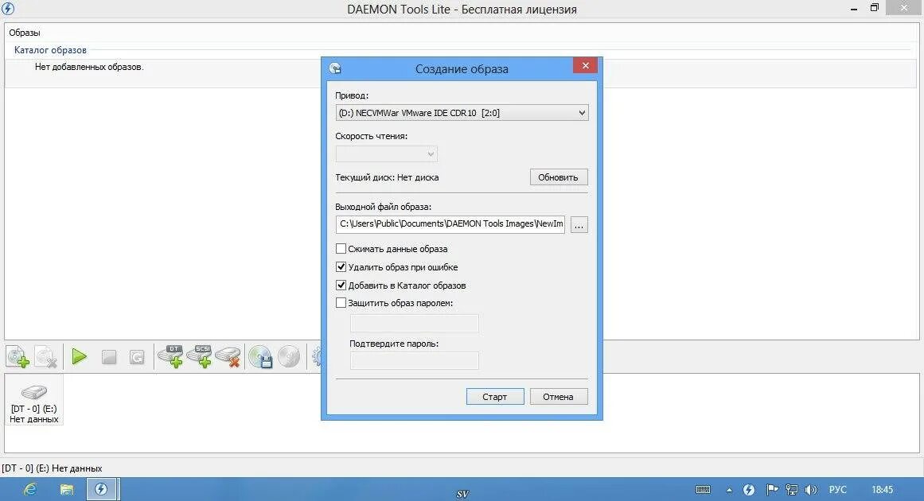Click the icon in the Создание образа title bar

point(335,68)
